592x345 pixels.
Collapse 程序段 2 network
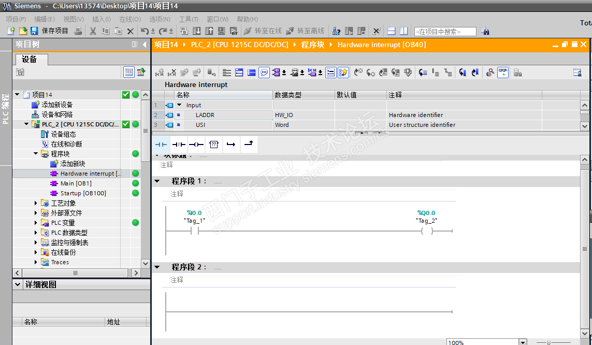[157, 267]
